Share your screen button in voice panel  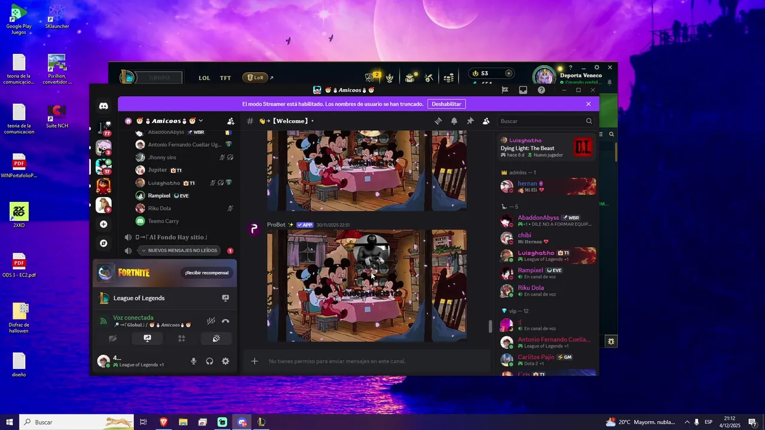147,338
